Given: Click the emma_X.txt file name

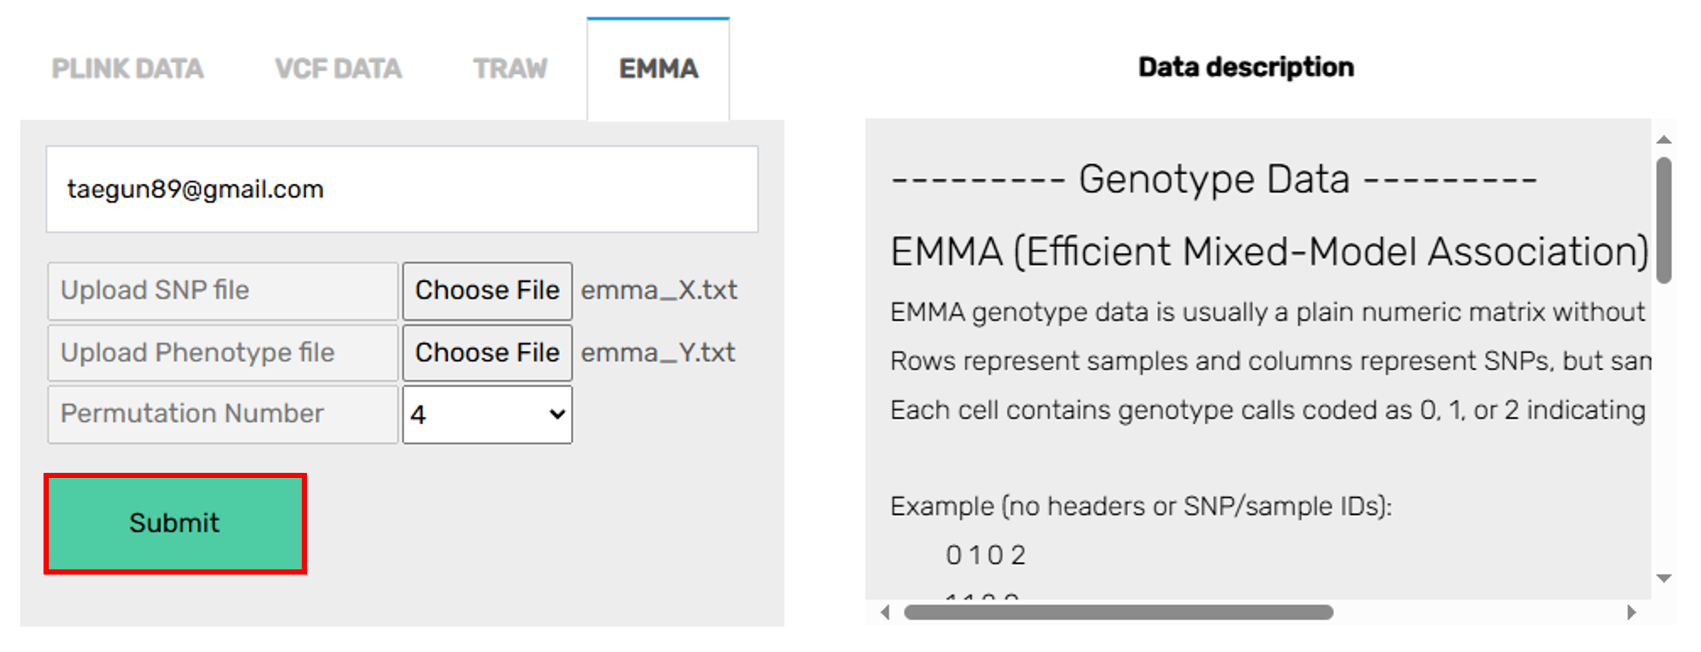Looking at the screenshot, I should [659, 291].
